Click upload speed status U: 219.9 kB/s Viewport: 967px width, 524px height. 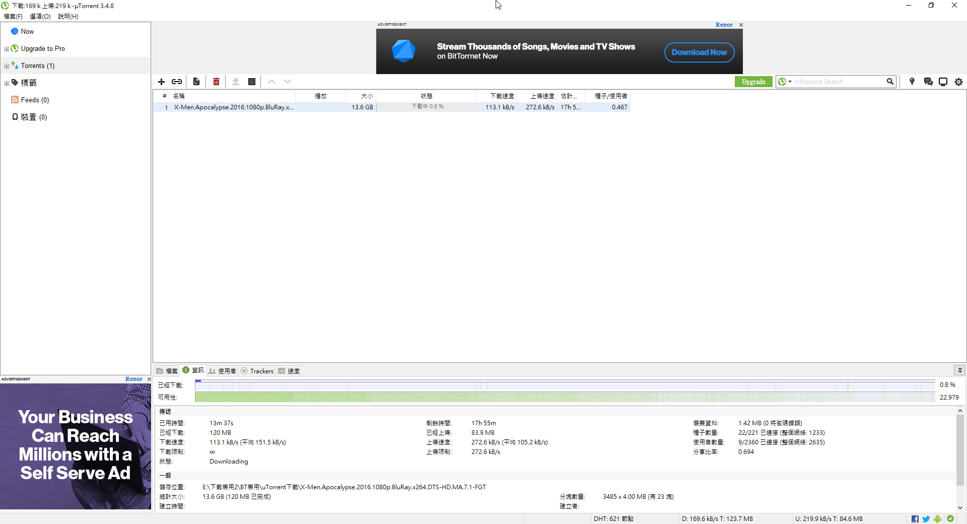(x=829, y=518)
